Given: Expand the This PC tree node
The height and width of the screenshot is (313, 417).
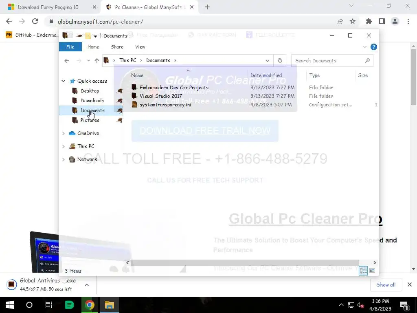Looking at the screenshot, I should (x=63, y=146).
